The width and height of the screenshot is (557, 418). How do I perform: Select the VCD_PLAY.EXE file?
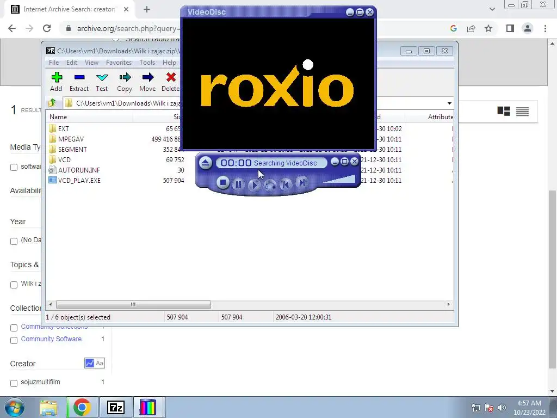(79, 180)
